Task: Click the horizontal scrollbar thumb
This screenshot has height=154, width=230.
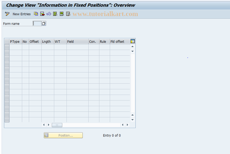Action: point(57,125)
